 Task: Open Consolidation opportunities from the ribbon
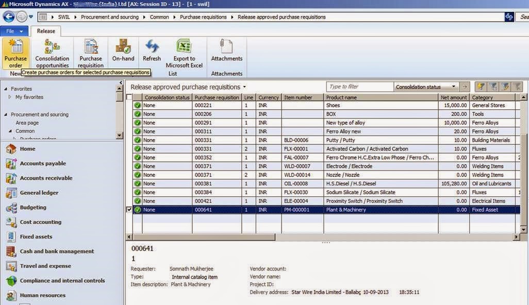52,52
